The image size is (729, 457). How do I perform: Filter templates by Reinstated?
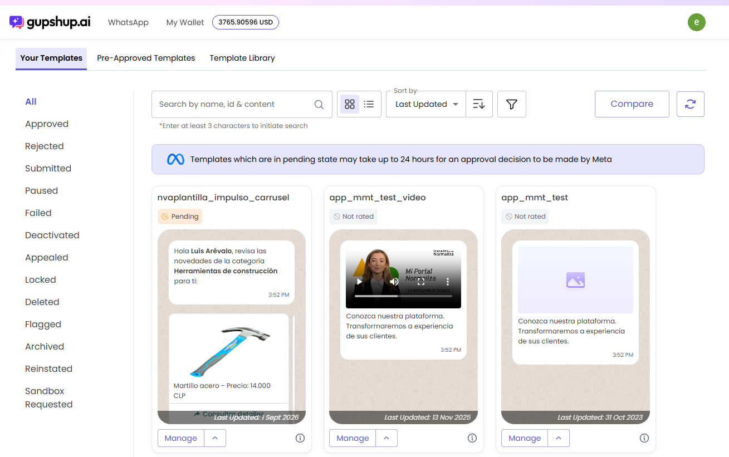point(49,368)
